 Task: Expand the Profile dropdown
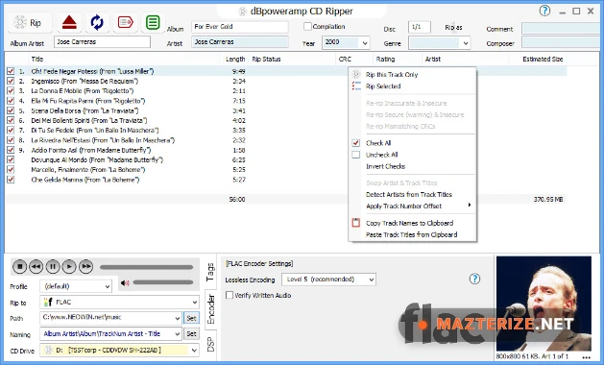click(108, 286)
